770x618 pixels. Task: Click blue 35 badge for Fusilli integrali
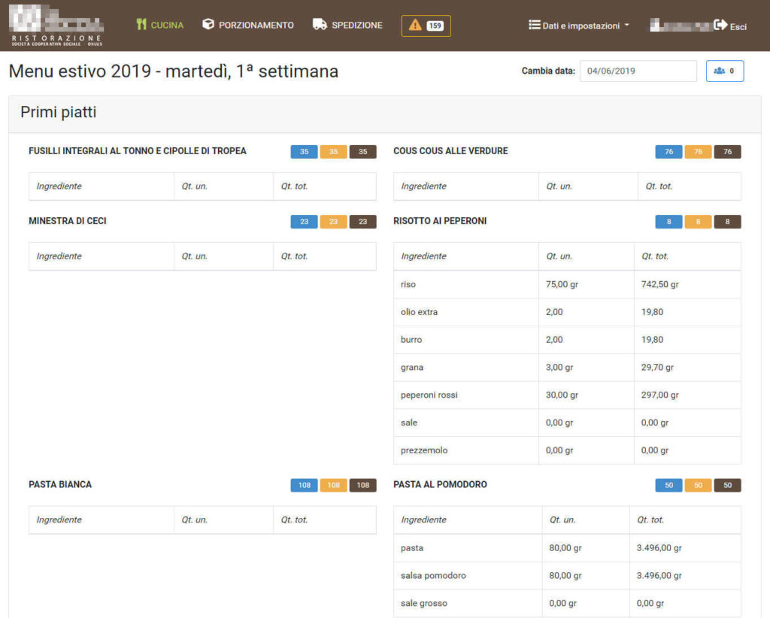304,152
